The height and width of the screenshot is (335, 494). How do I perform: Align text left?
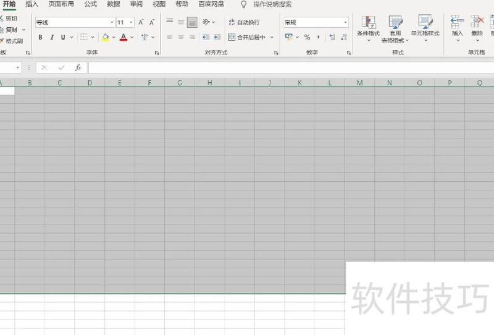tap(169, 37)
